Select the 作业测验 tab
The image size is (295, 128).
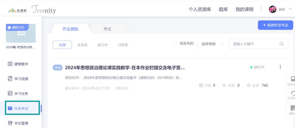point(70,29)
